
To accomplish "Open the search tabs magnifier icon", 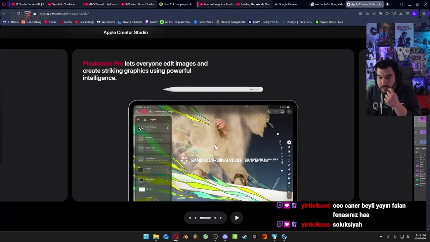I will tap(401, 4).
